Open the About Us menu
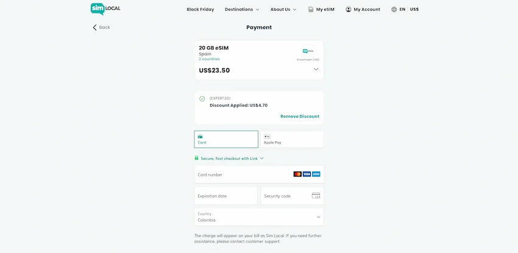Image resolution: width=518 pixels, height=253 pixels. (283, 10)
